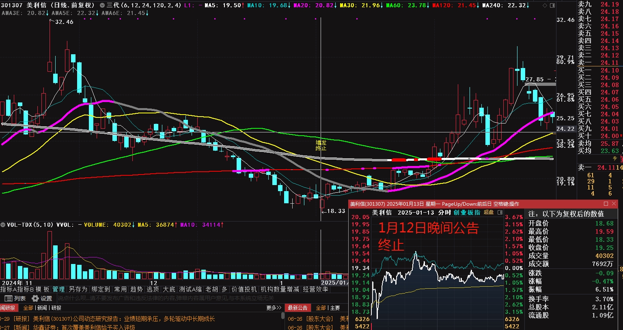The width and height of the screenshot is (623, 330).
Task: Select 模板 tab
Action: coord(43,289)
